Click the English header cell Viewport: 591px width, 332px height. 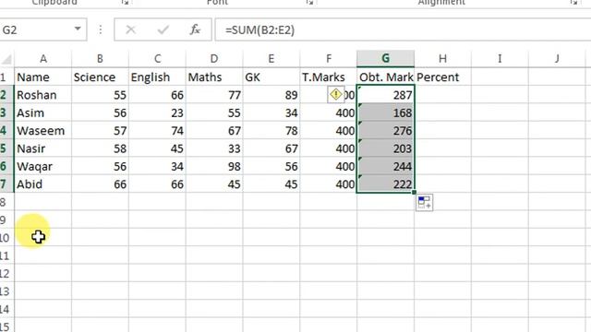pyautogui.click(x=157, y=77)
